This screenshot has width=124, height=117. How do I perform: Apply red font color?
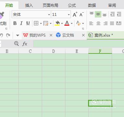[67, 23]
